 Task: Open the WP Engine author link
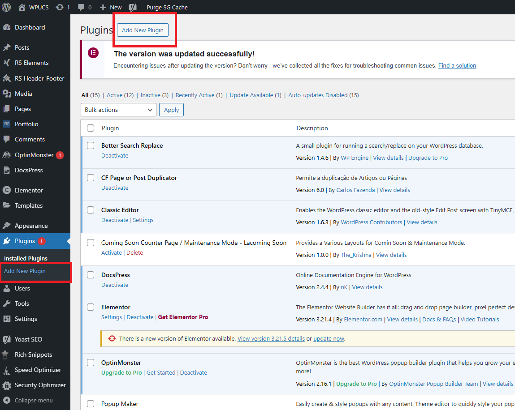pyautogui.click(x=355, y=158)
